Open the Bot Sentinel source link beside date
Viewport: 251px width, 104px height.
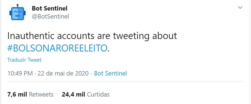[111, 73]
